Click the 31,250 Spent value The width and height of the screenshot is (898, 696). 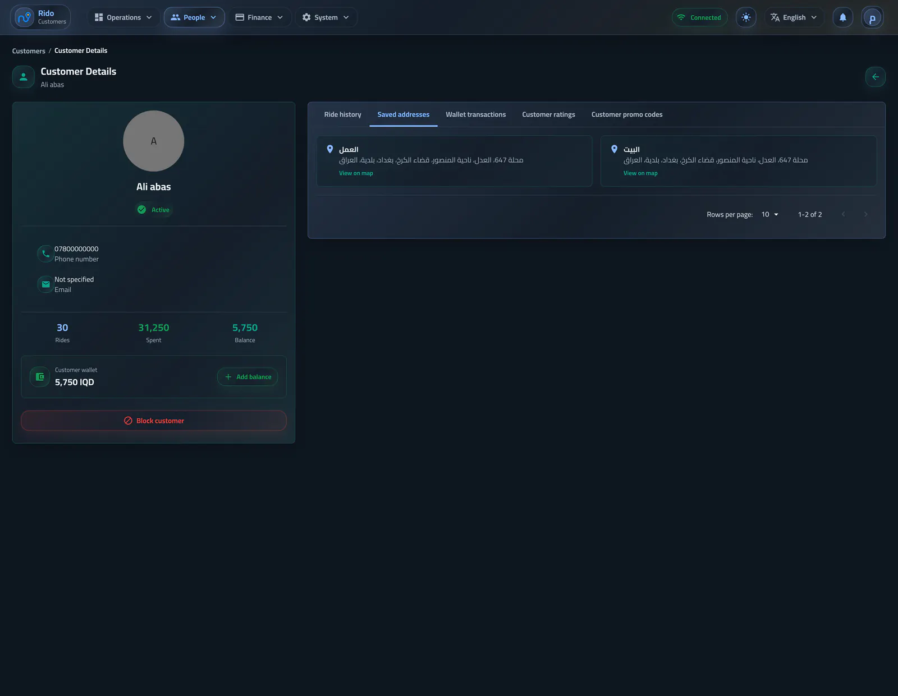[154, 328]
